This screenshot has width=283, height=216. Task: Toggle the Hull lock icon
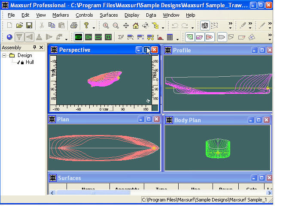(x=22, y=63)
